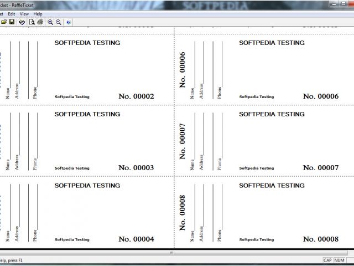Click small 'Softpedia Testing' footer on ticket 00004
This screenshot has height=266, width=354.
72,239
